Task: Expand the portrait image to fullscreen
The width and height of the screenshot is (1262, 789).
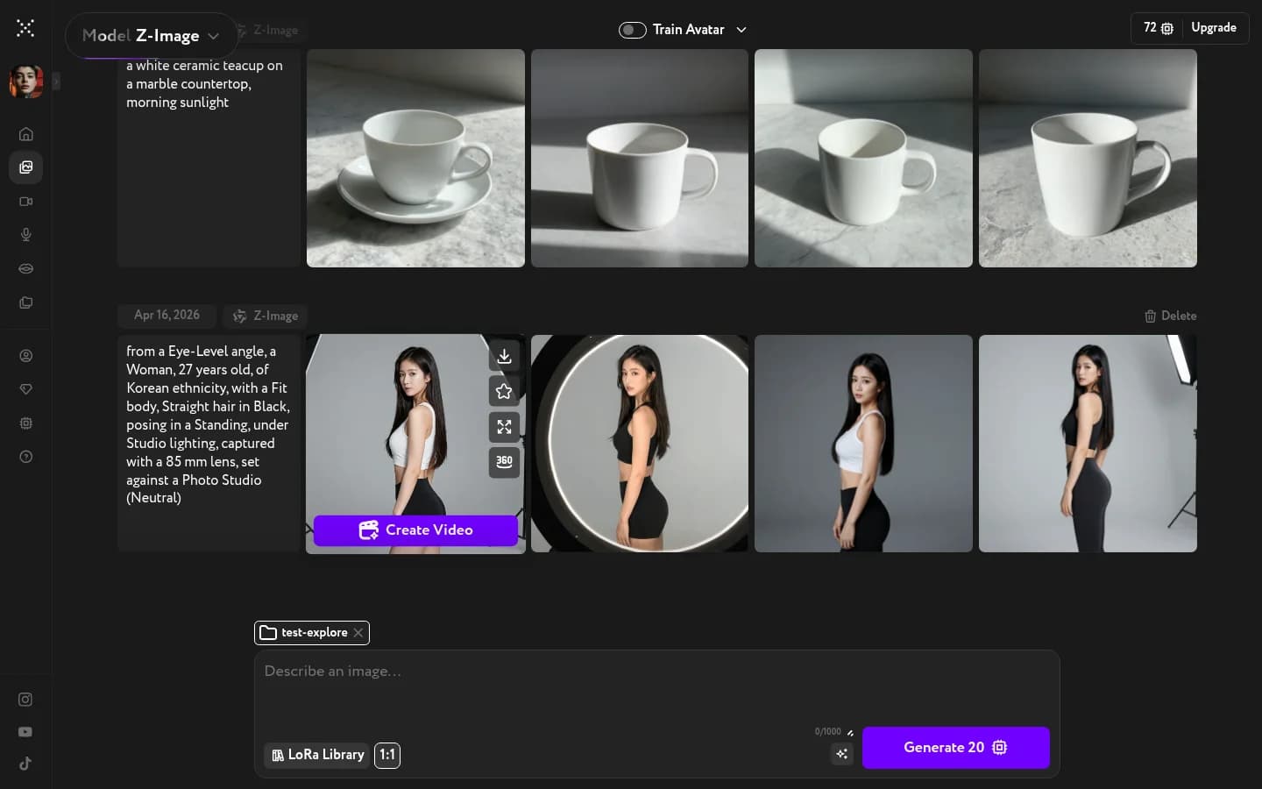Action: pos(504,427)
